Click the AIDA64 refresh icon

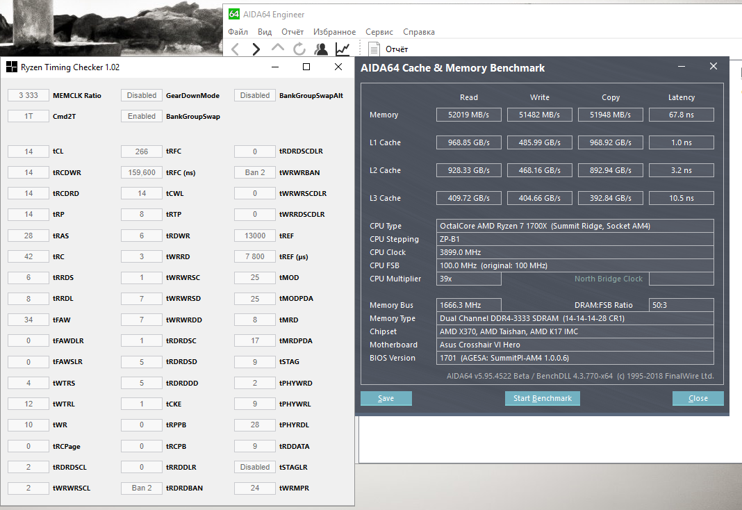tap(299, 49)
